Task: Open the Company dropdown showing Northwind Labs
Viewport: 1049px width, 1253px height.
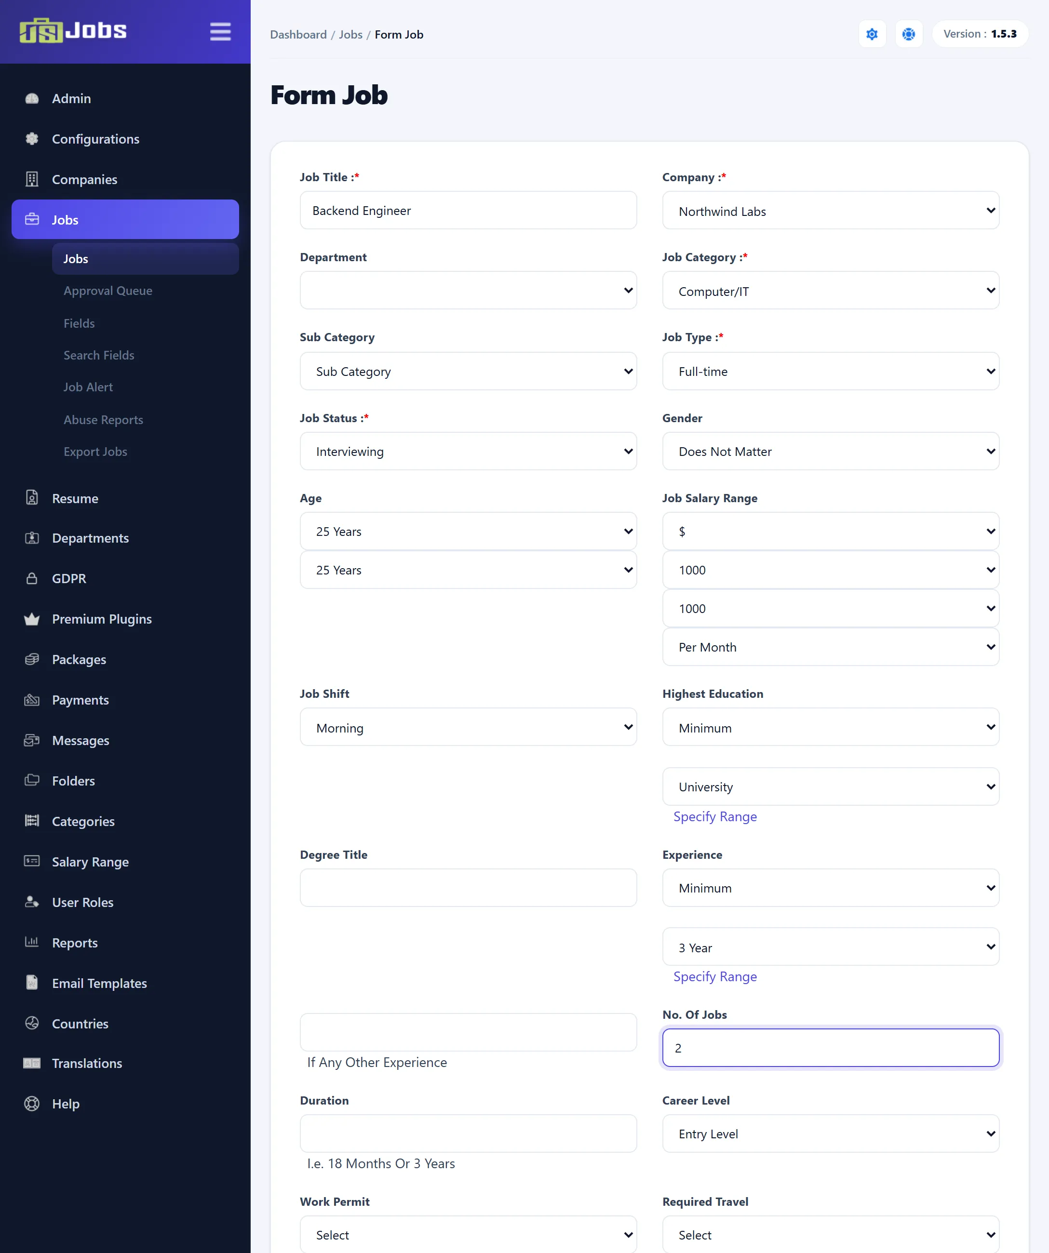Action: click(831, 211)
